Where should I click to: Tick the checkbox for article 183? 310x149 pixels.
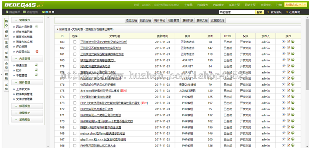point(75,42)
